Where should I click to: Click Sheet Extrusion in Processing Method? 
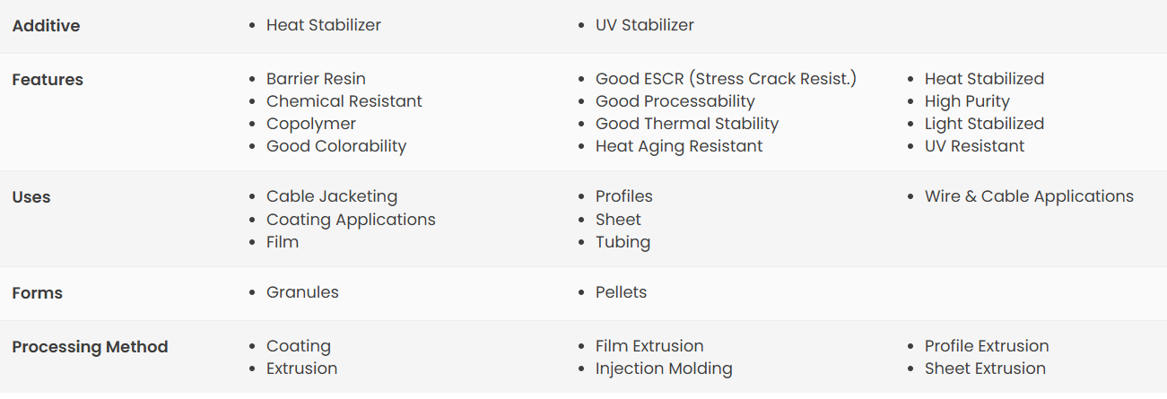(x=985, y=369)
